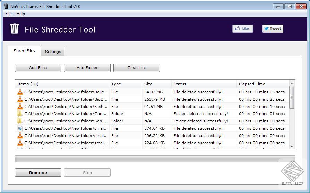Sort by the Items (20) column header

point(62,84)
